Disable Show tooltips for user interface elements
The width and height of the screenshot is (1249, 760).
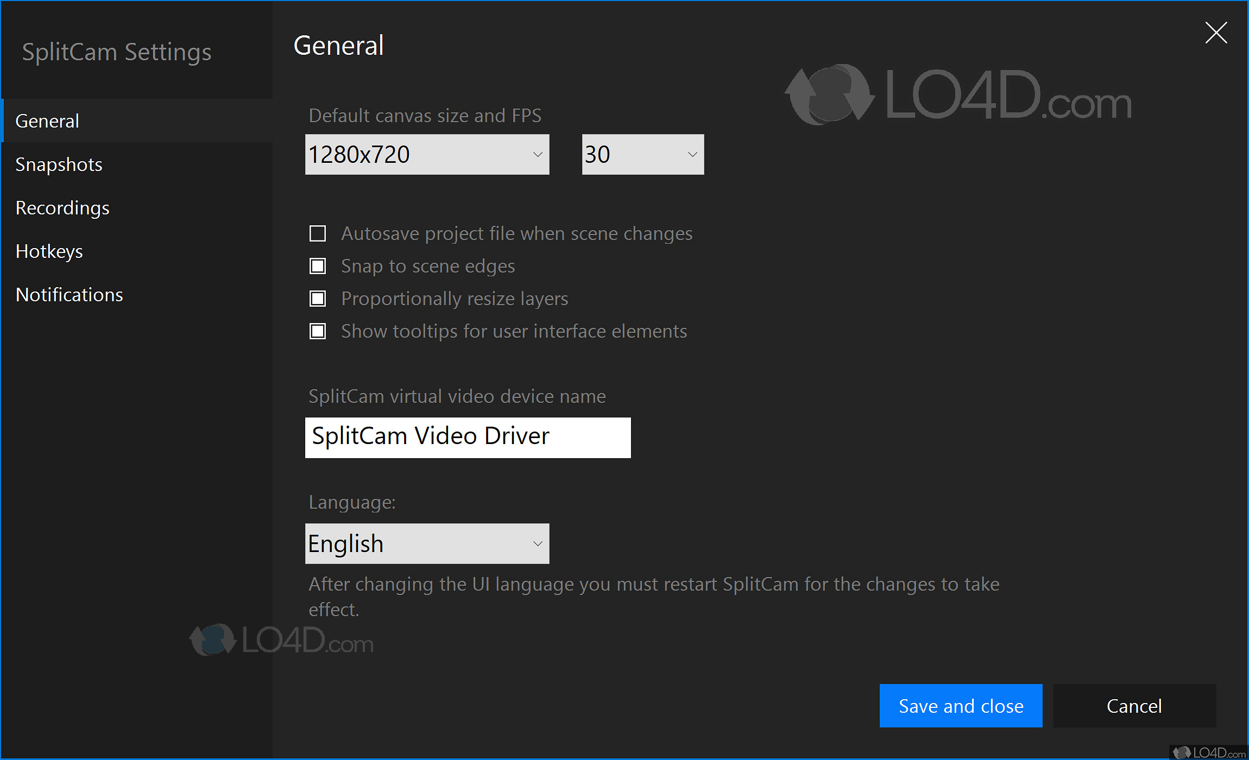[x=318, y=332]
